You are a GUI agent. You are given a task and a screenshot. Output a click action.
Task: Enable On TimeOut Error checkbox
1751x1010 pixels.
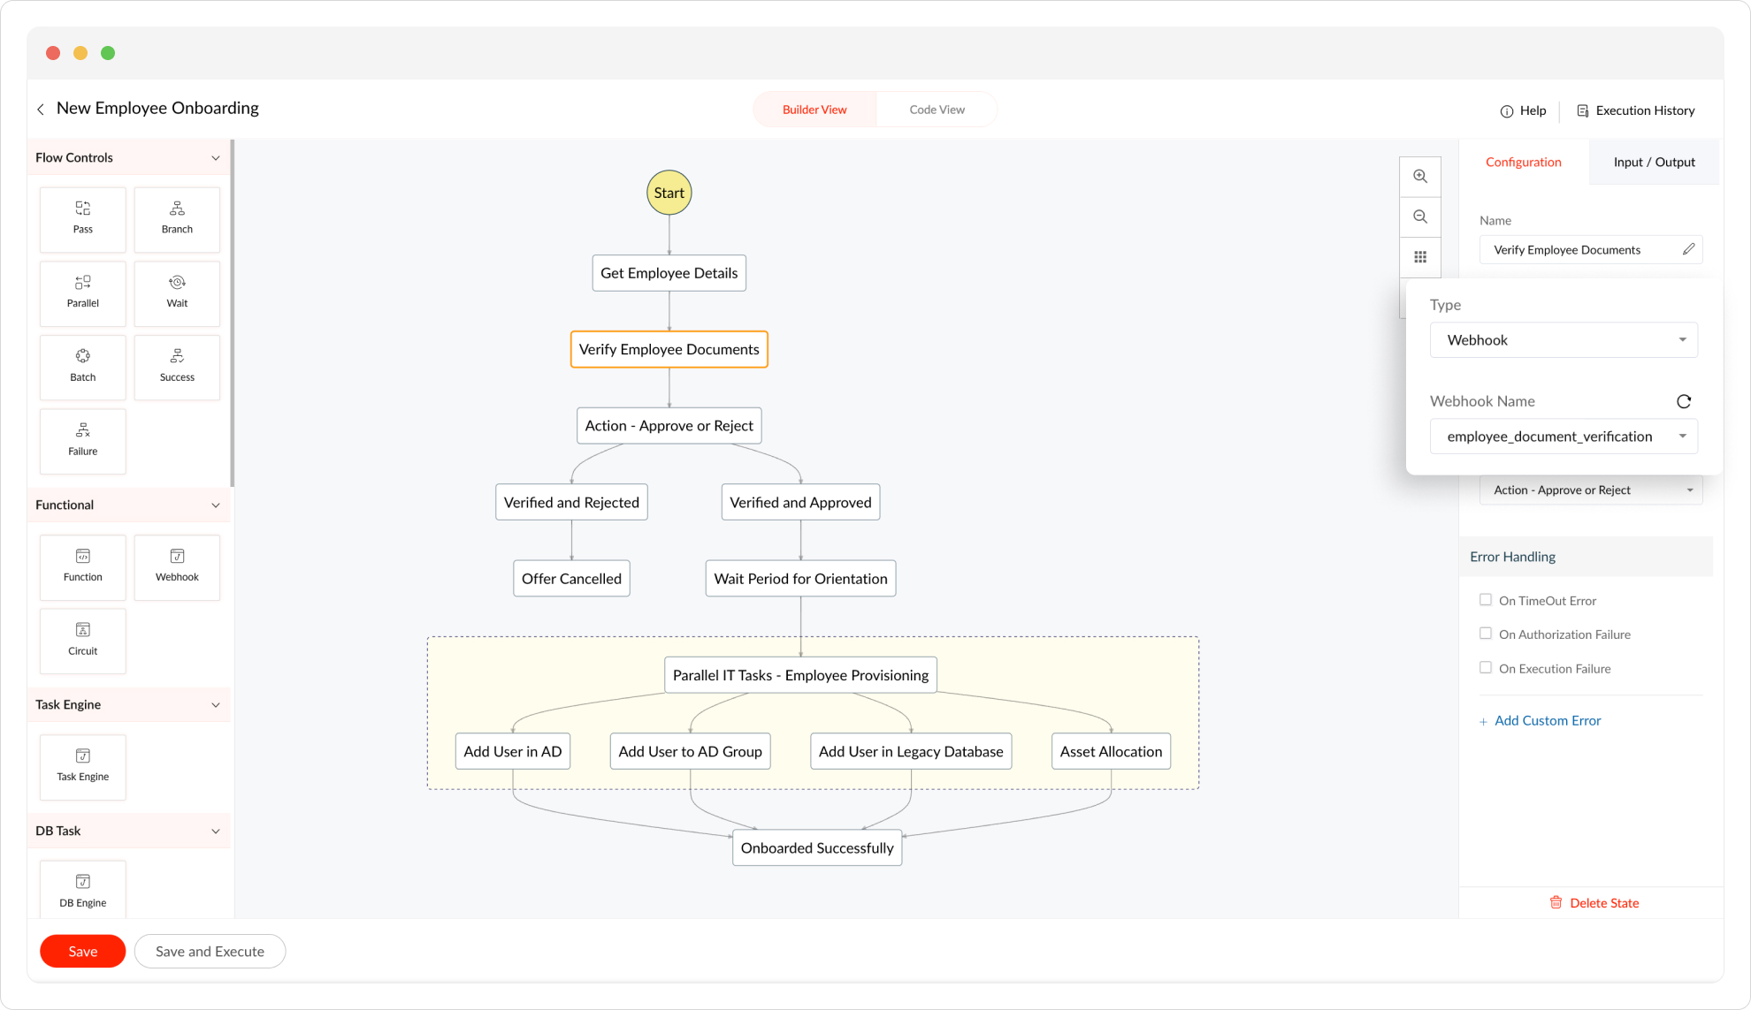(1486, 600)
